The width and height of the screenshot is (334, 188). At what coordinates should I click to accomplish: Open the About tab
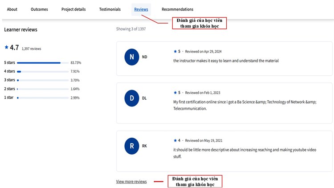click(12, 9)
